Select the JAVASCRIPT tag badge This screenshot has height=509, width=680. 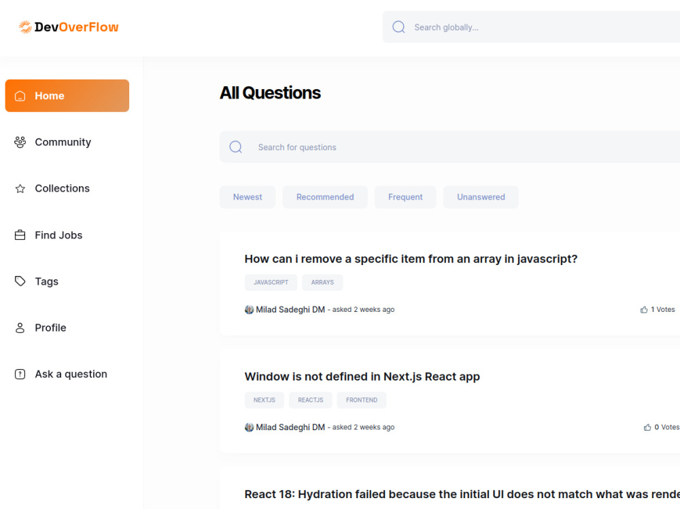pyautogui.click(x=271, y=282)
